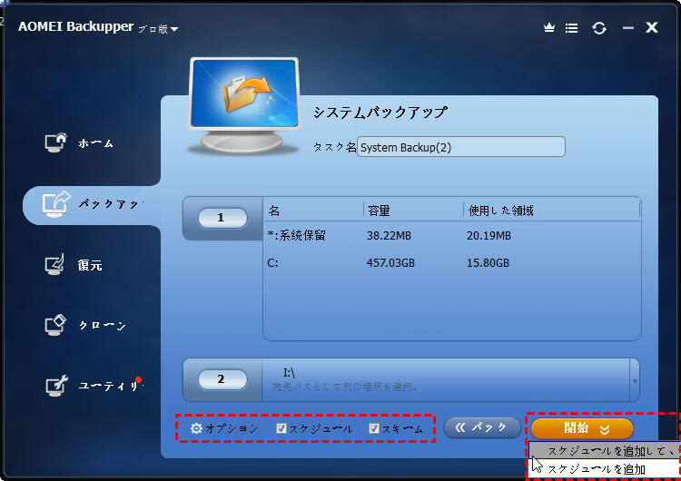Open the クローン clone tab
The image size is (681, 481).
click(103, 325)
